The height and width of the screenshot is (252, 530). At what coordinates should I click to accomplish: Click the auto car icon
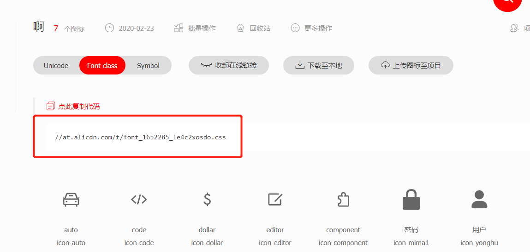coord(71,200)
